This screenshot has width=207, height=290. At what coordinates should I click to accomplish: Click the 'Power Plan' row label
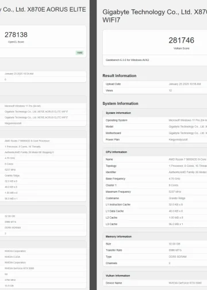point(113,140)
